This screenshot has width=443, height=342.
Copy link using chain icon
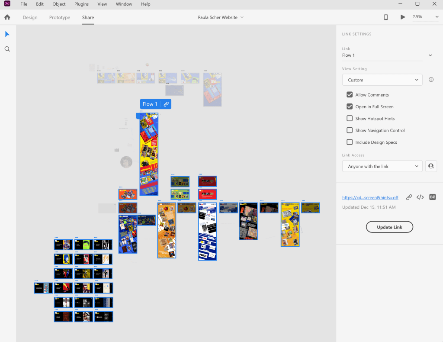point(409,197)
